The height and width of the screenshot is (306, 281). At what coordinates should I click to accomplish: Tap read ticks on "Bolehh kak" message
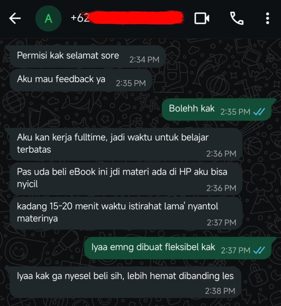[259, 112]
